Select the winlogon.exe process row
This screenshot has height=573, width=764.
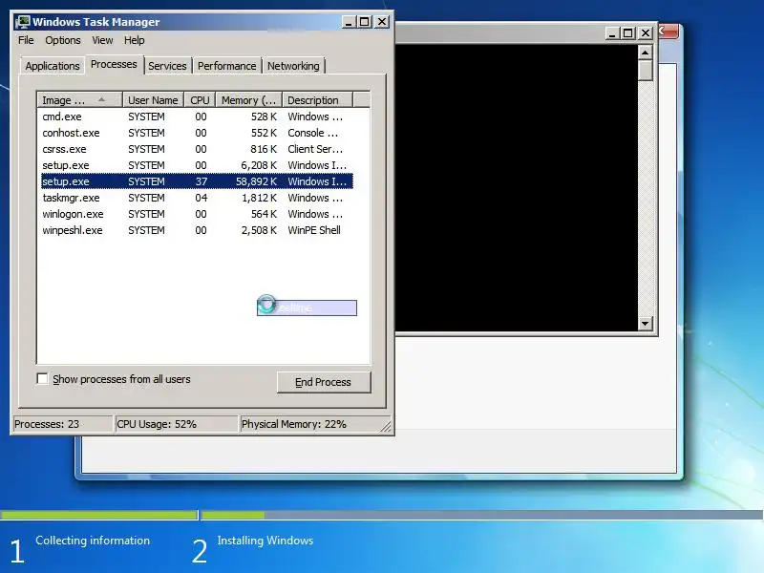(197, 214)
